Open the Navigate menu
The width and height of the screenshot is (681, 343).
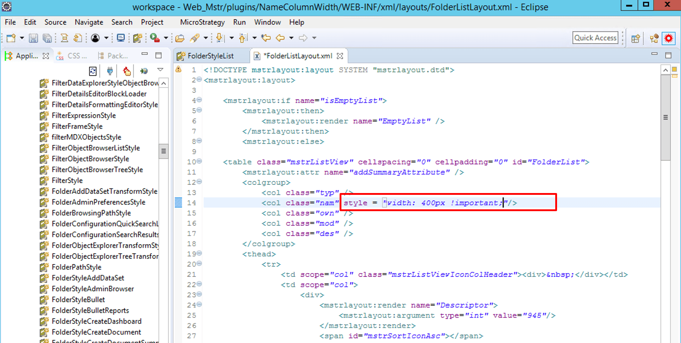[x=89, y=22]
